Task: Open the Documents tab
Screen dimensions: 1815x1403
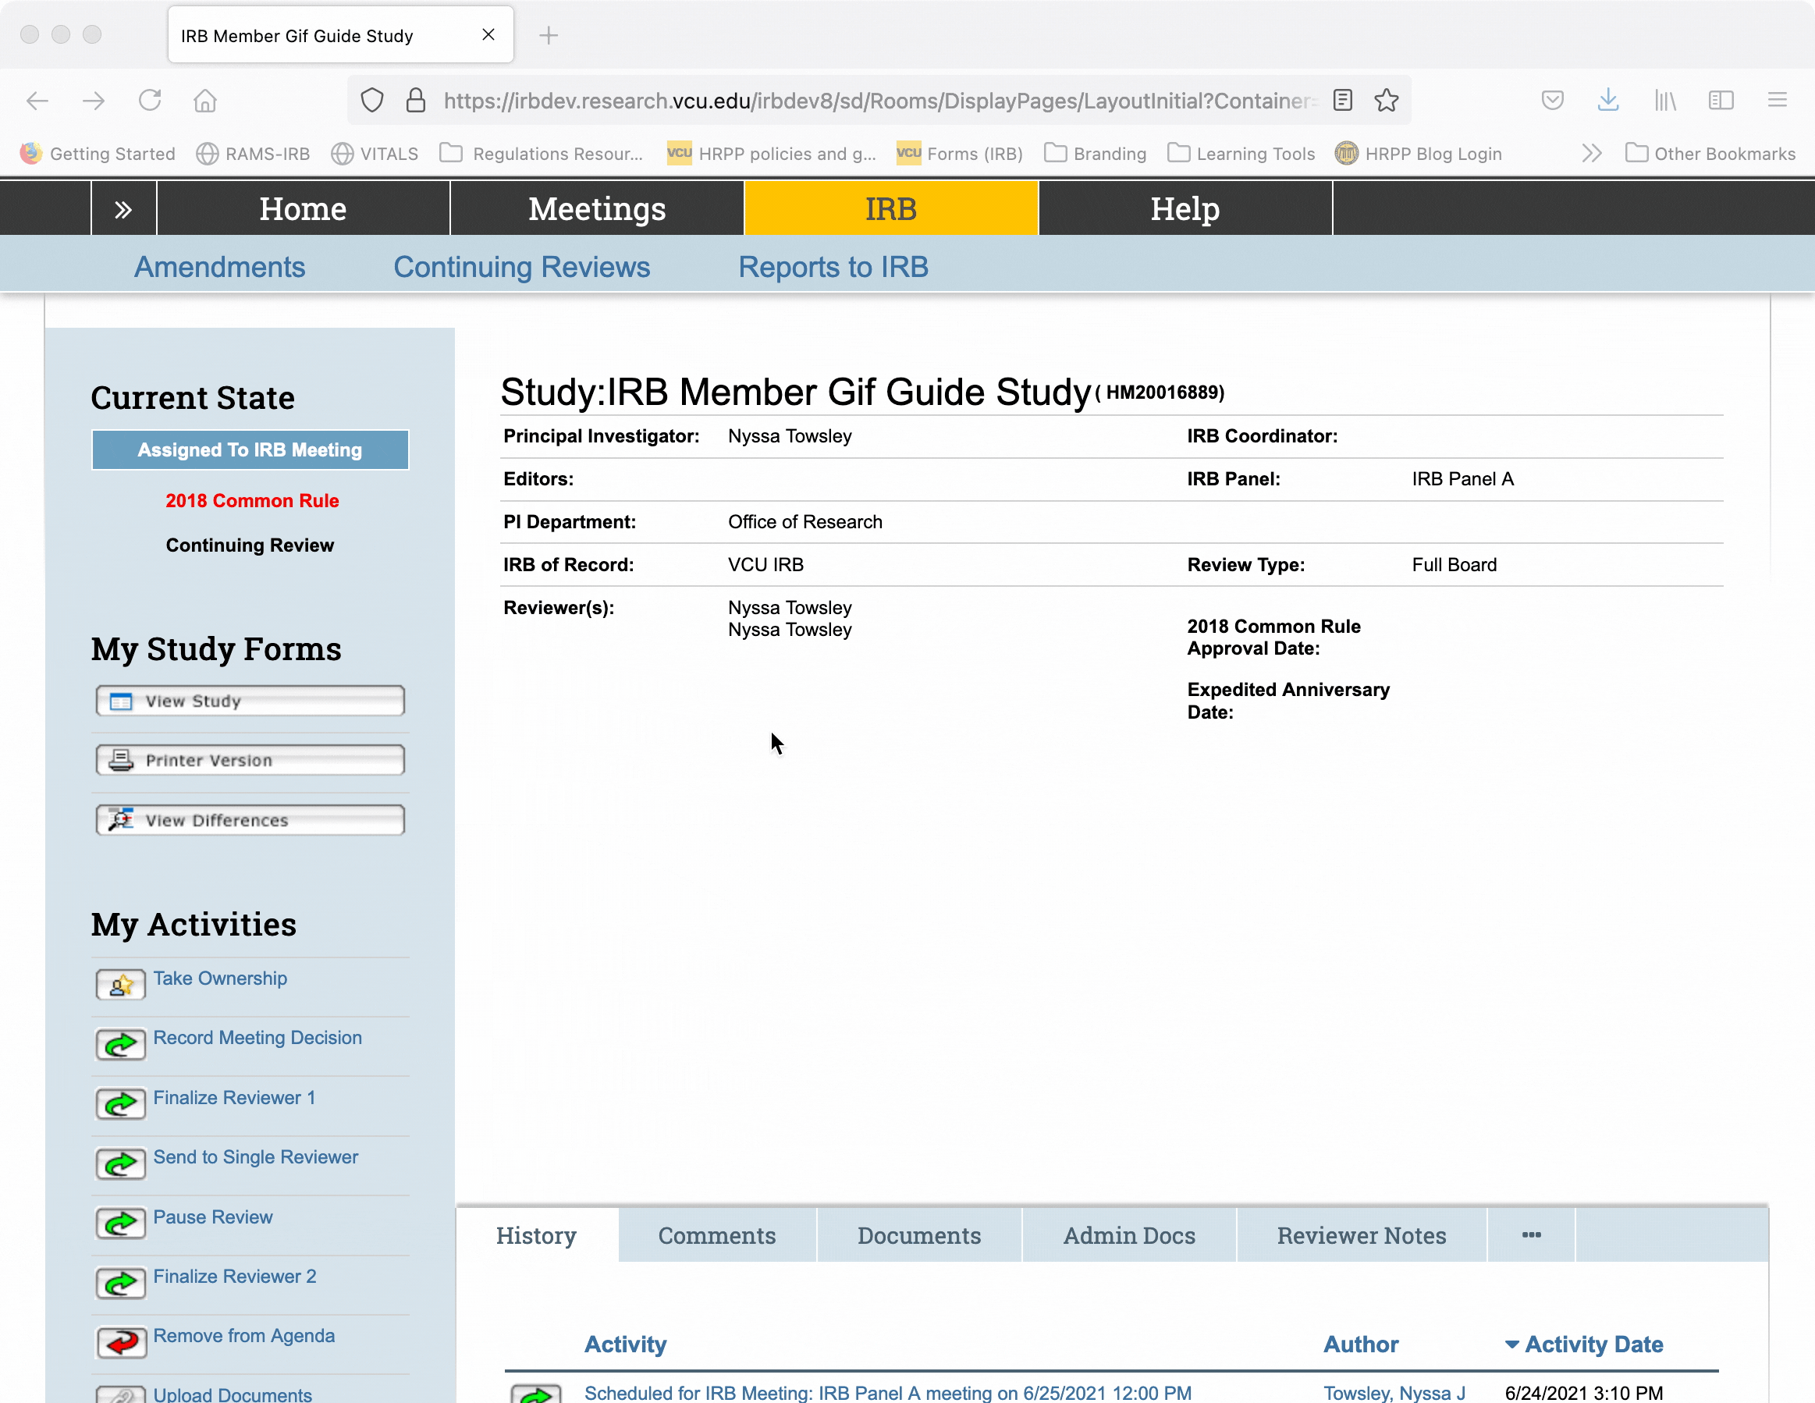Action: [918, 1235]
